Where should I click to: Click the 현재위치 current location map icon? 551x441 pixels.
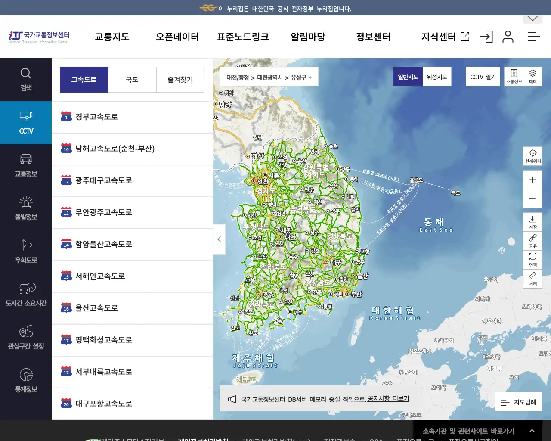point(532,156)
